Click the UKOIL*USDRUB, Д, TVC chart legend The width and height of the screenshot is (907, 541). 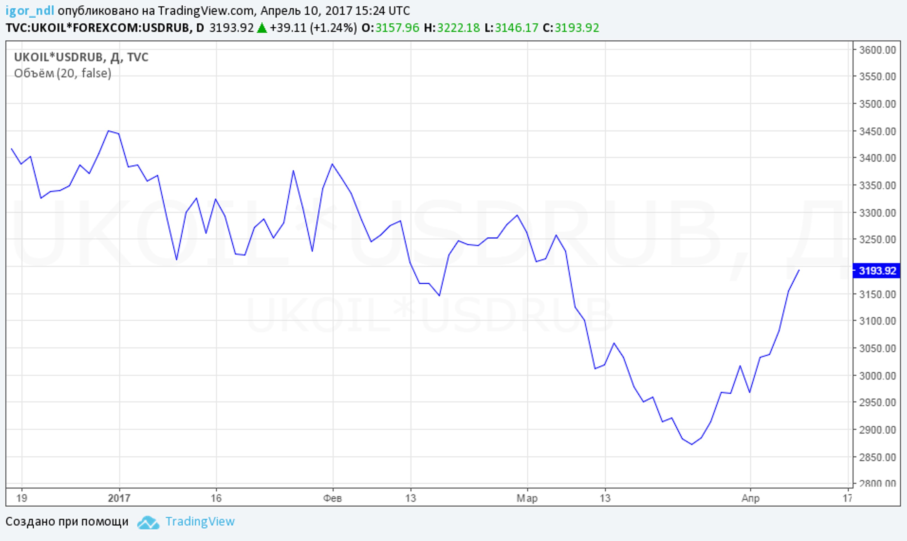tap(81, 57)
